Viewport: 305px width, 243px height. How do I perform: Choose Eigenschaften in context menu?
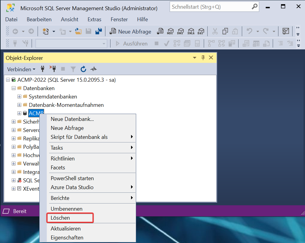[x=91, y=237]
